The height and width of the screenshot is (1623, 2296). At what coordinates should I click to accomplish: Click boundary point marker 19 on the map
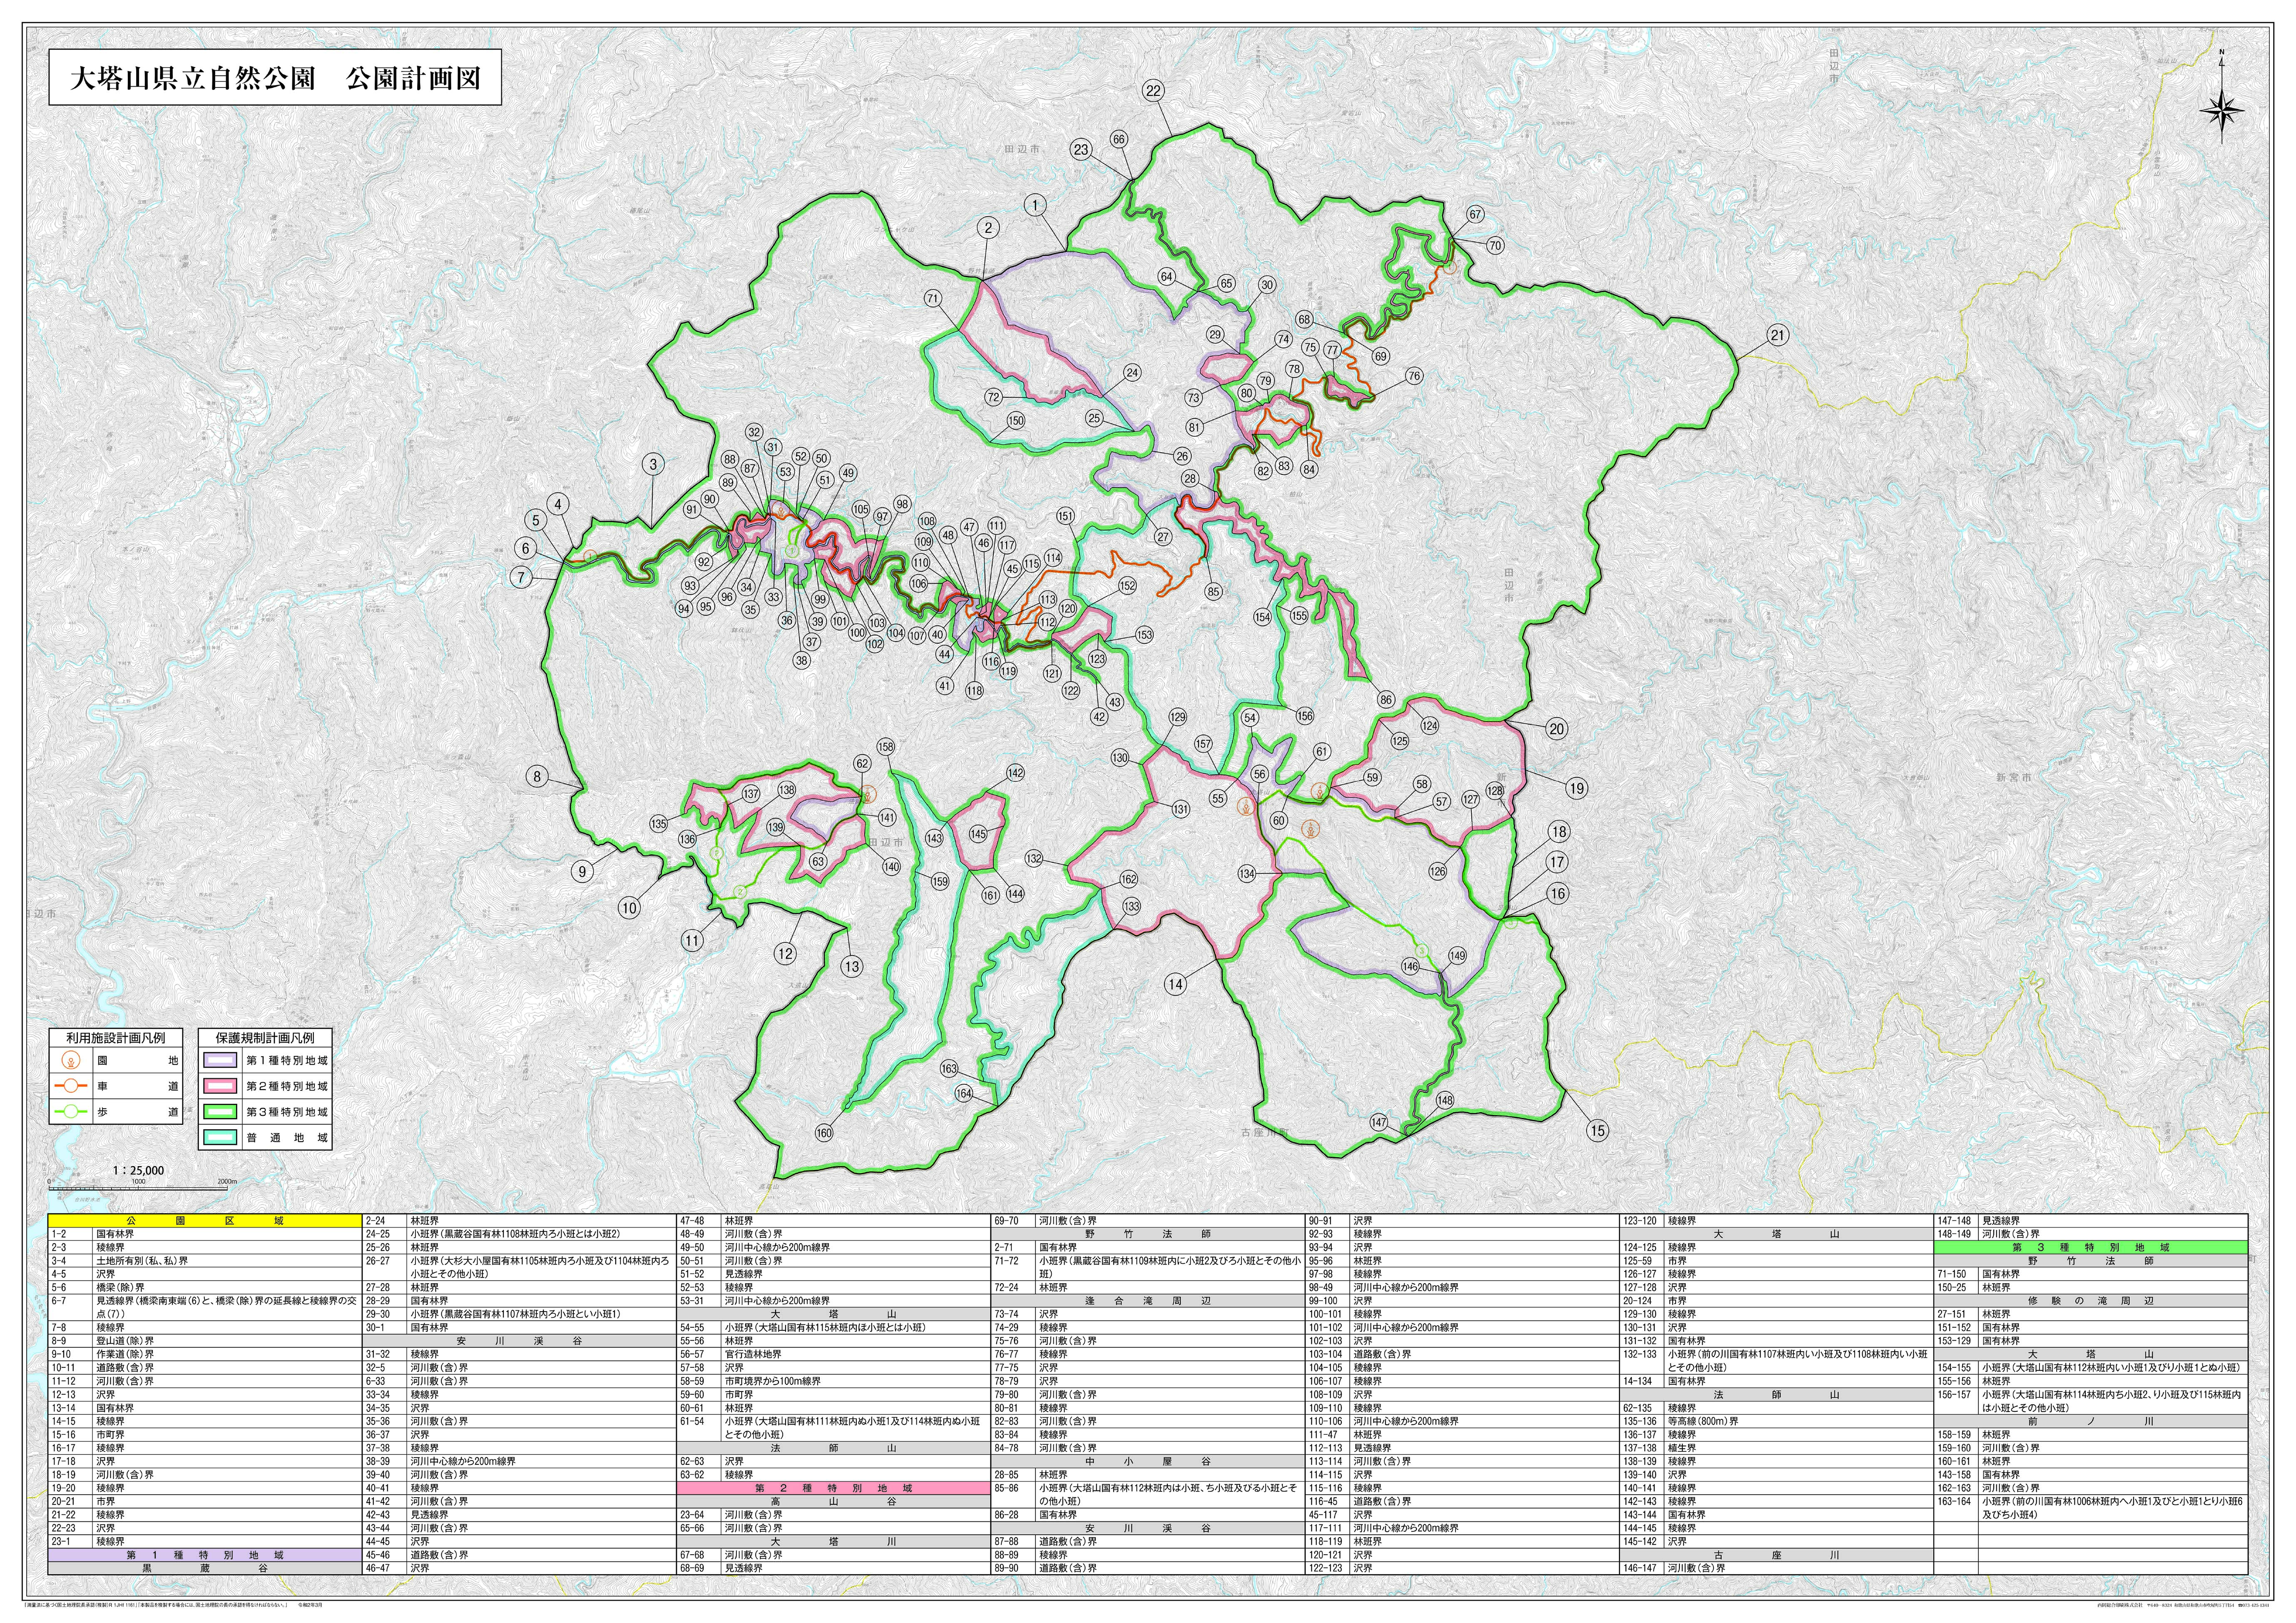(x=1576, y=788)
